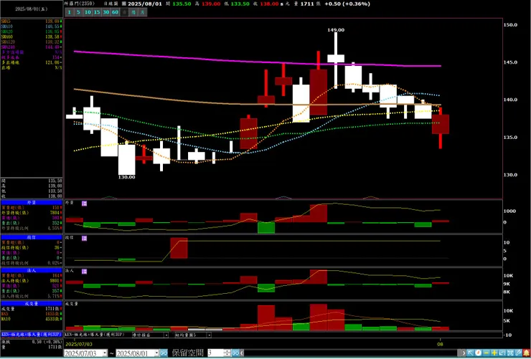Click the SMA5 legend entry
Viewport: 531px width, 359px height.
(x=32, y=21)
